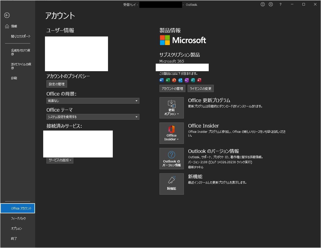Open the Office テーマ dropdown

point(93,117)
